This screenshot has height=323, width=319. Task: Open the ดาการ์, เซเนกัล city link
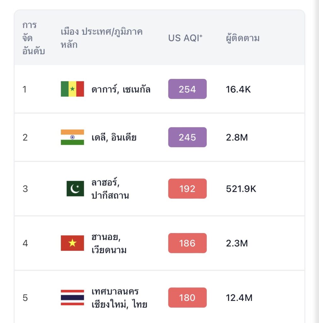121,90
